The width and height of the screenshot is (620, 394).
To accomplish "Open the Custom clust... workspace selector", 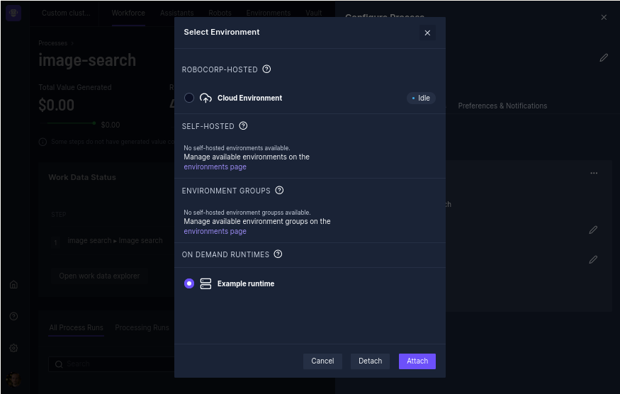I will [x=66, y=13].
